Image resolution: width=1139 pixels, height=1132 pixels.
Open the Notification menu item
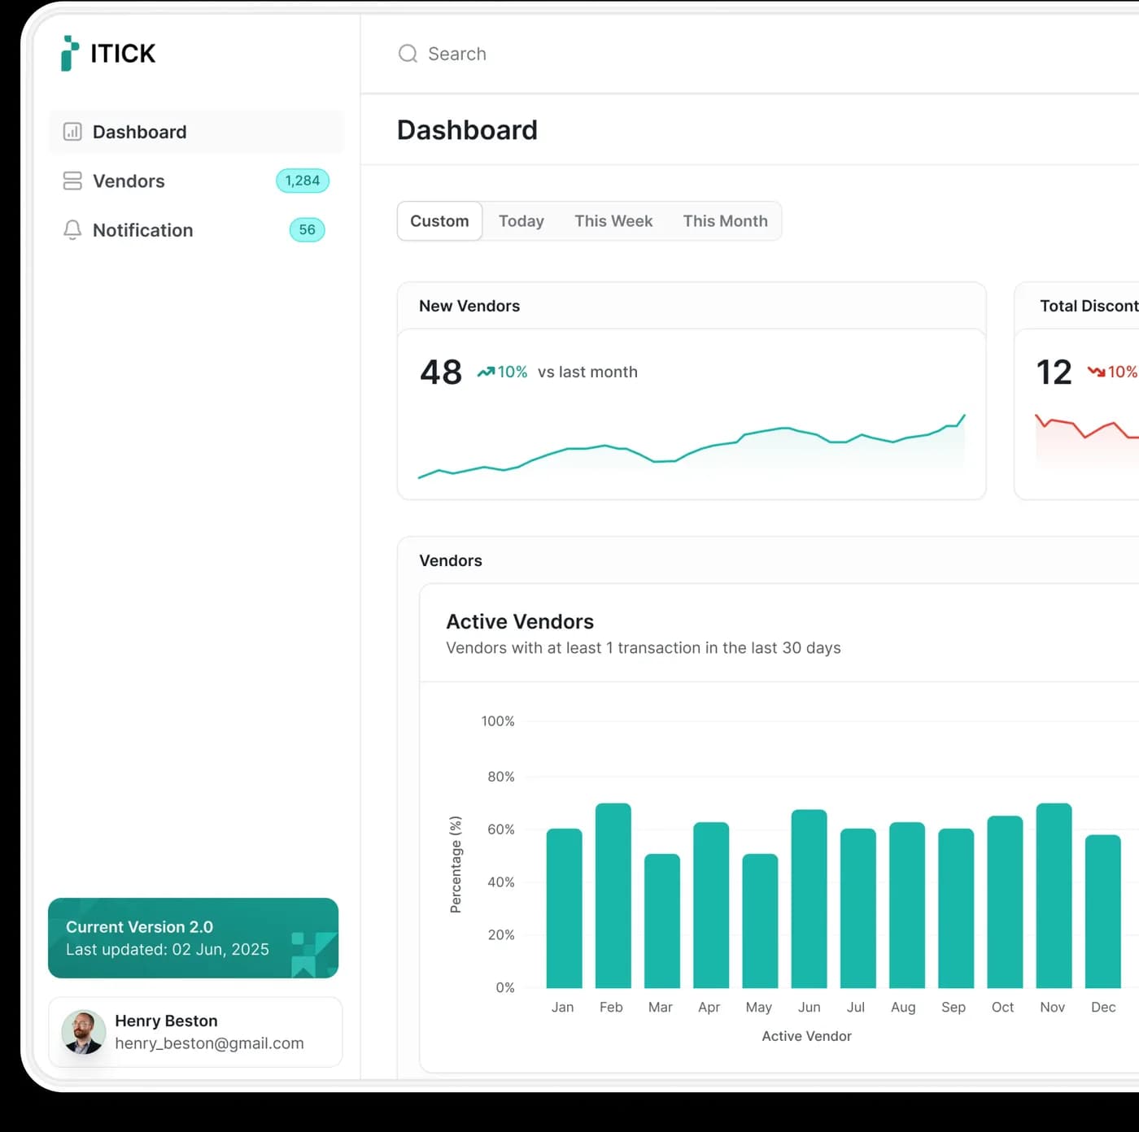coord(142,230)
